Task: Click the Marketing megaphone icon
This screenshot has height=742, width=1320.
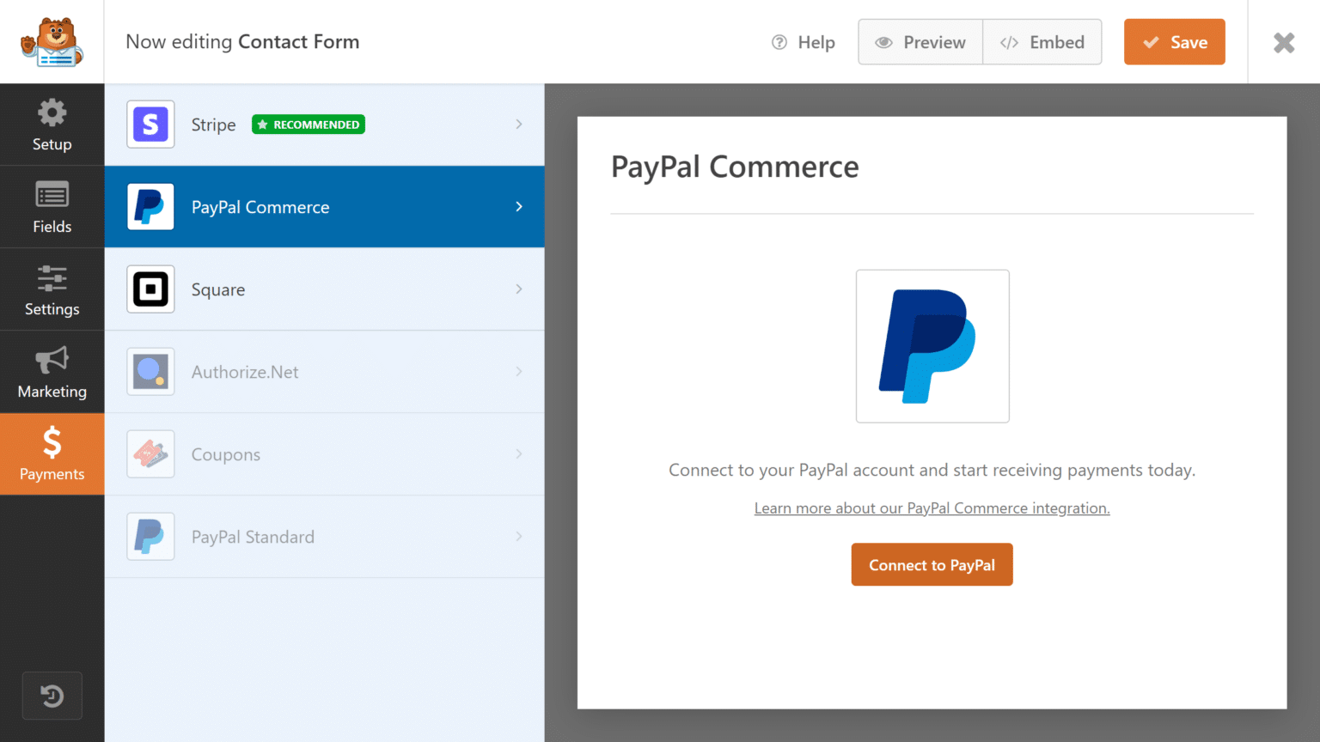Action: pos(52,360)
